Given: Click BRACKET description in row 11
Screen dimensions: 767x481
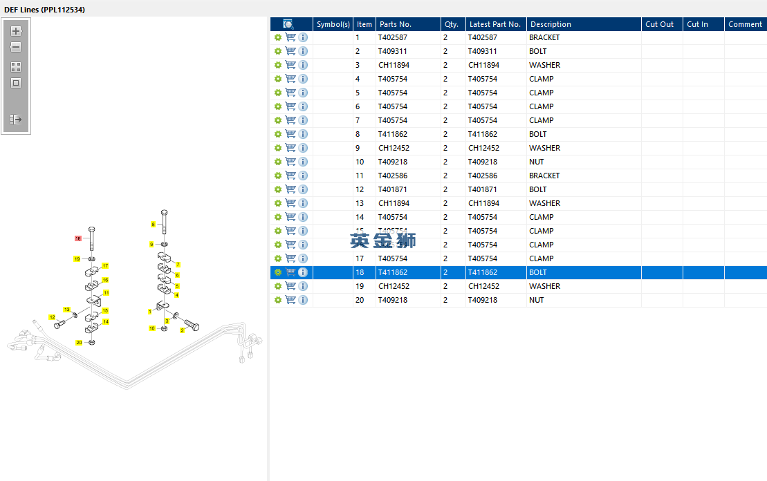Looking at the screenshot, I should (x=544, y=176).
